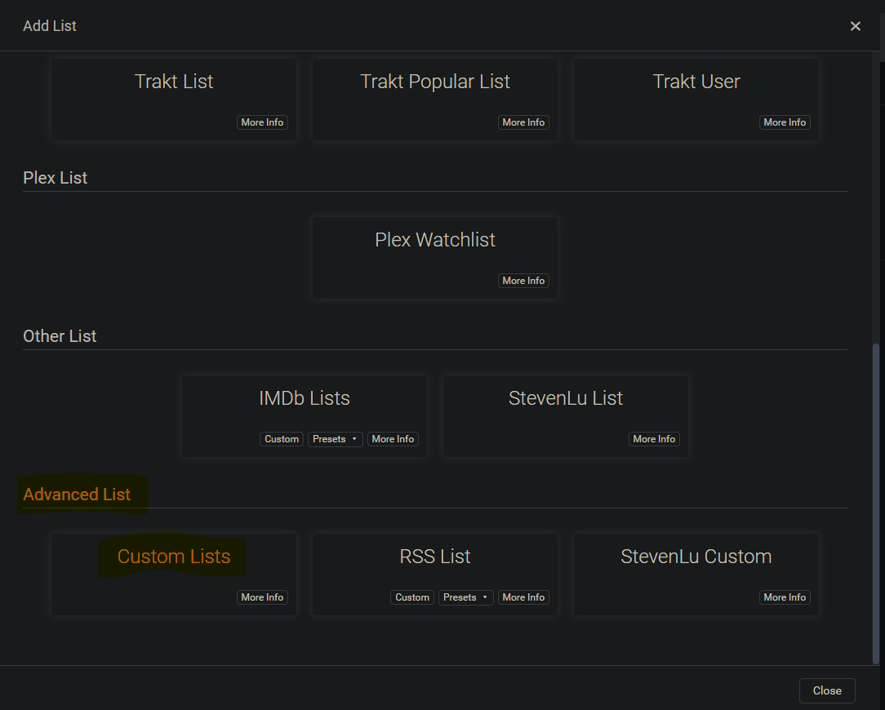
Task: Click the Plex List section heading
Action: [56, 178]
